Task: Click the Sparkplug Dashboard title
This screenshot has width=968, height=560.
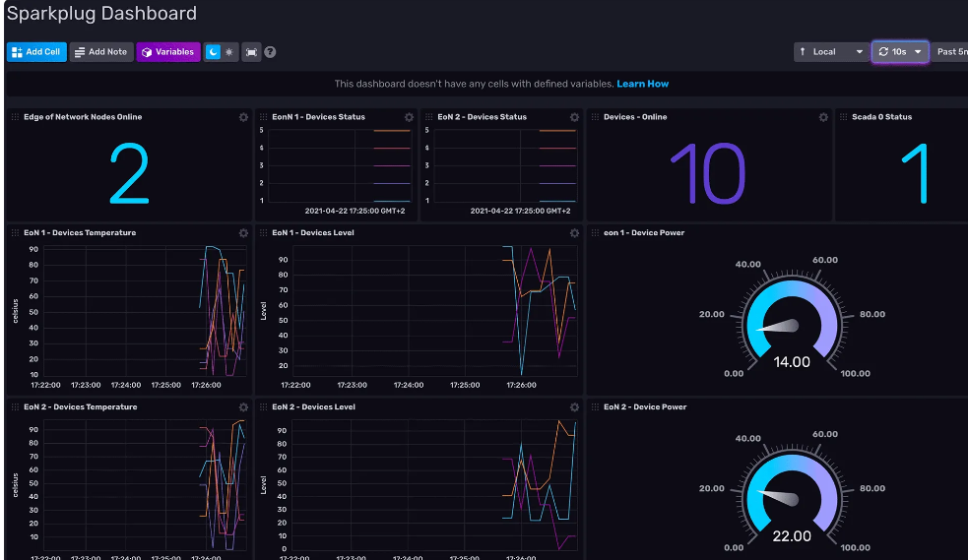Action: pos(101,13)
